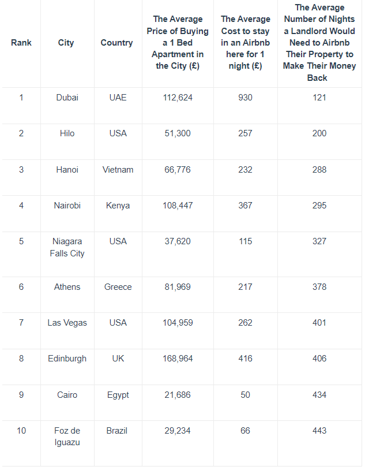The image size is (365, 470).
Task: Select the Country column header
Action: (116, 43)
